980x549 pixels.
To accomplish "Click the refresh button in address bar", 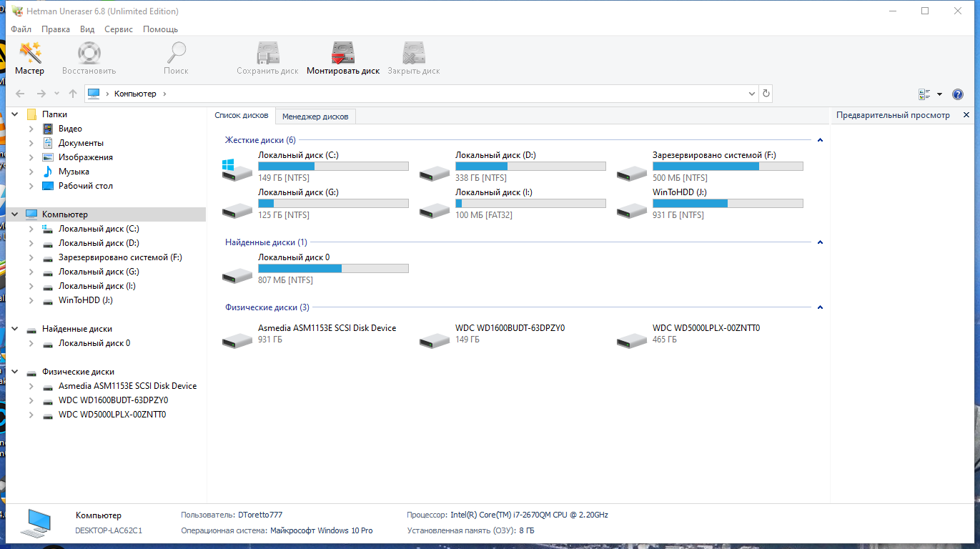I will (766, 94).
